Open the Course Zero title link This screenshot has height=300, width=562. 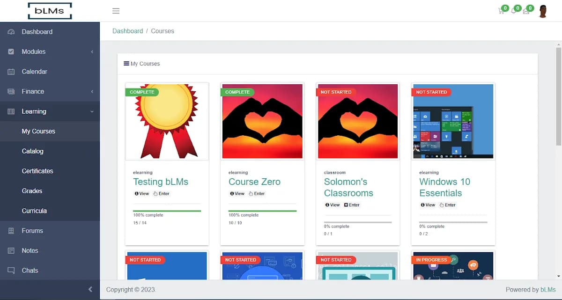(x=254, y=182)
